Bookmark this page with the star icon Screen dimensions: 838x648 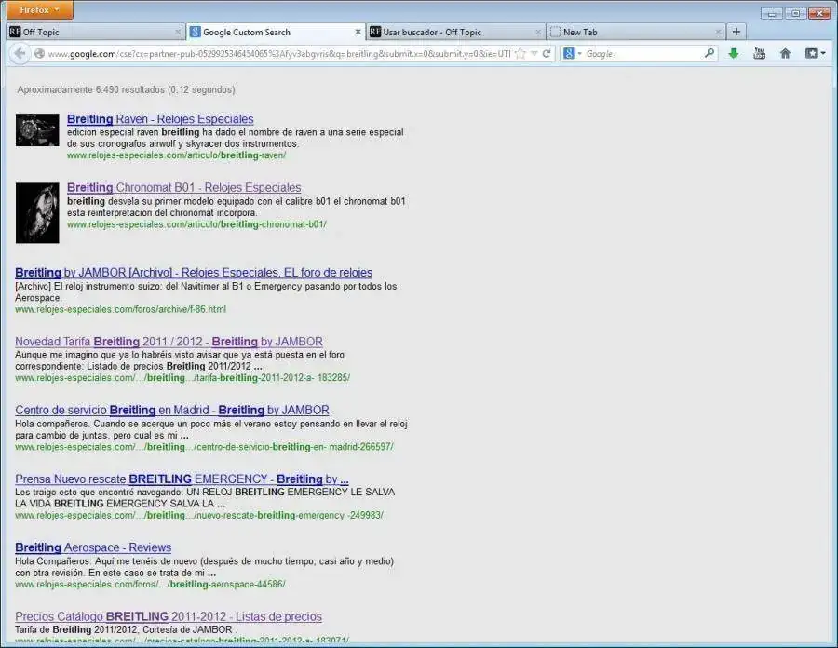tap(520, 54)
